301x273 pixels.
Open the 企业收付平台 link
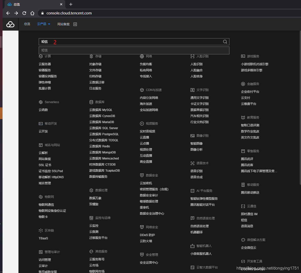coord(250,92)
